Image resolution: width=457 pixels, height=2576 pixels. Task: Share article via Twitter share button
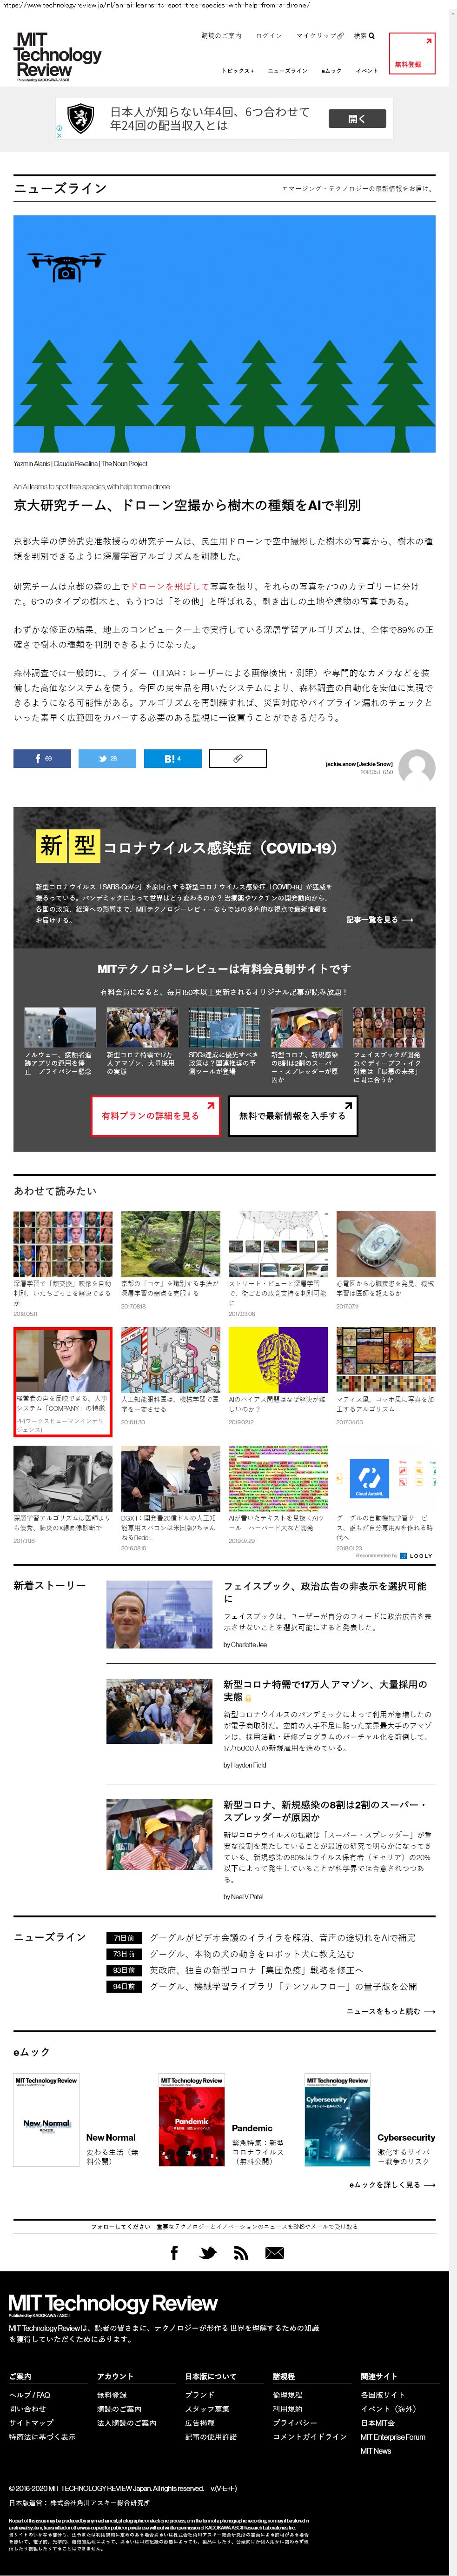(x=107, y=758)
